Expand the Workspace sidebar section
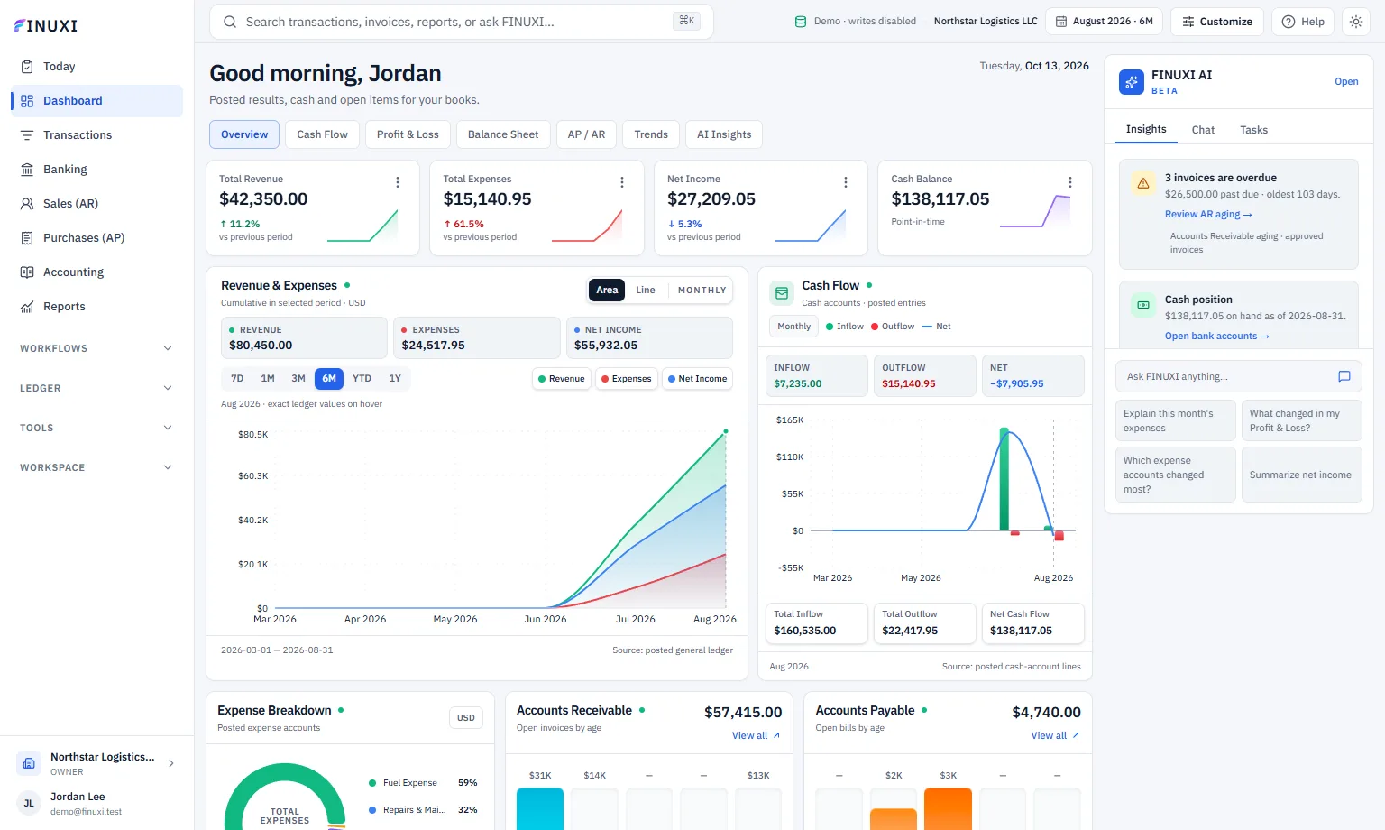Image resolution: width=1385 pixels, height=830 pixels. [96, 467]
